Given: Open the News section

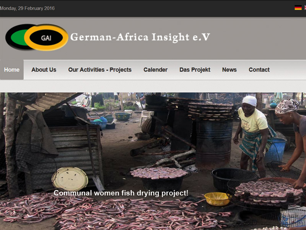Looking at the screenshot, I should point(229,70).
